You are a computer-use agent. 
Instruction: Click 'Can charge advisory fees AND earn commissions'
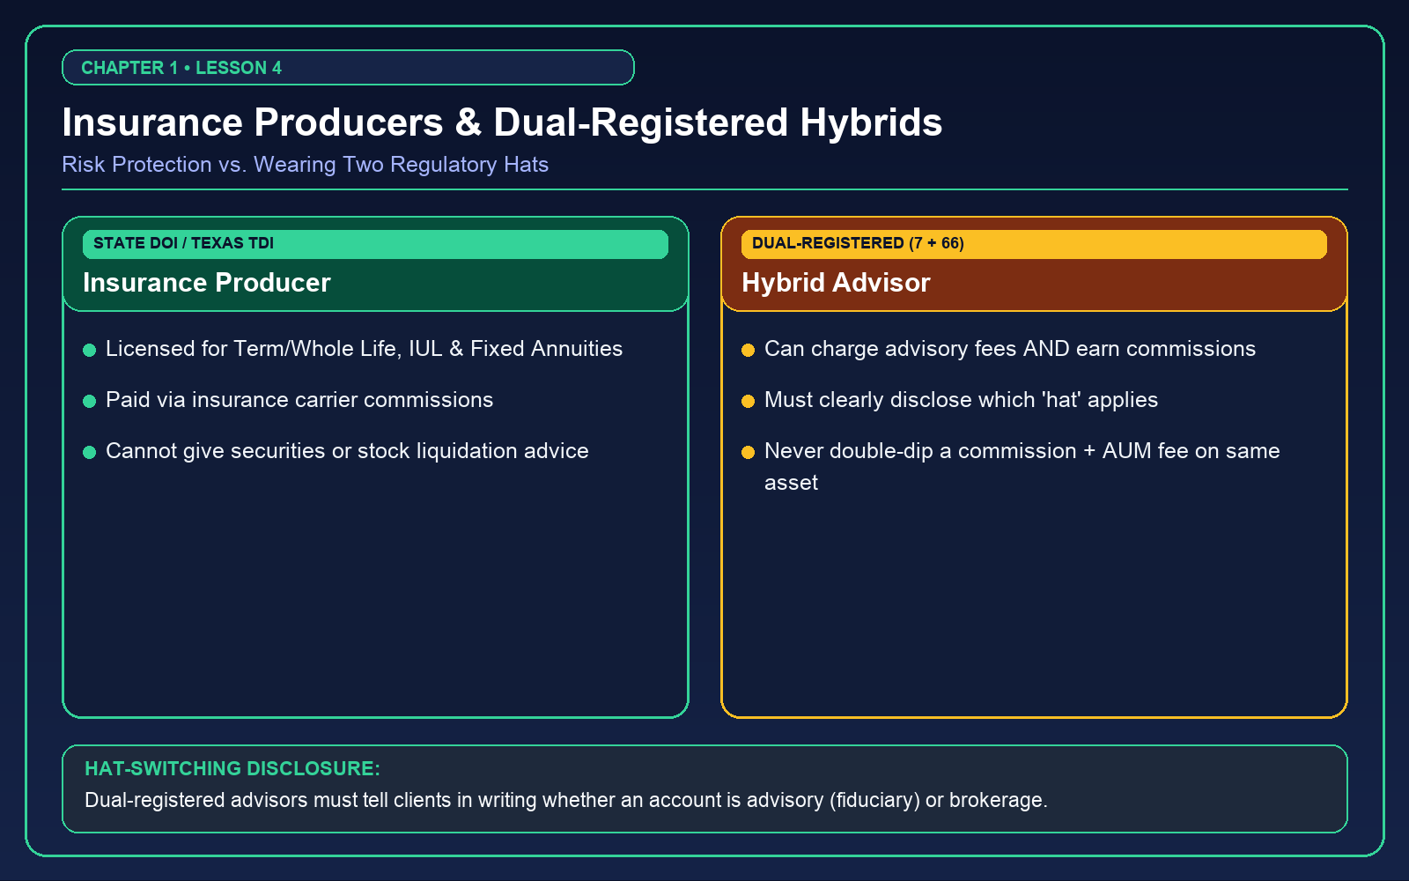coord(1010,349)
